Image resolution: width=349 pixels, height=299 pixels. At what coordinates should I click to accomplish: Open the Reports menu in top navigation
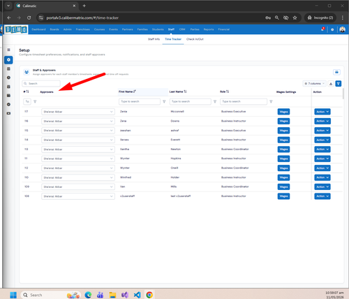coord(209,29)
